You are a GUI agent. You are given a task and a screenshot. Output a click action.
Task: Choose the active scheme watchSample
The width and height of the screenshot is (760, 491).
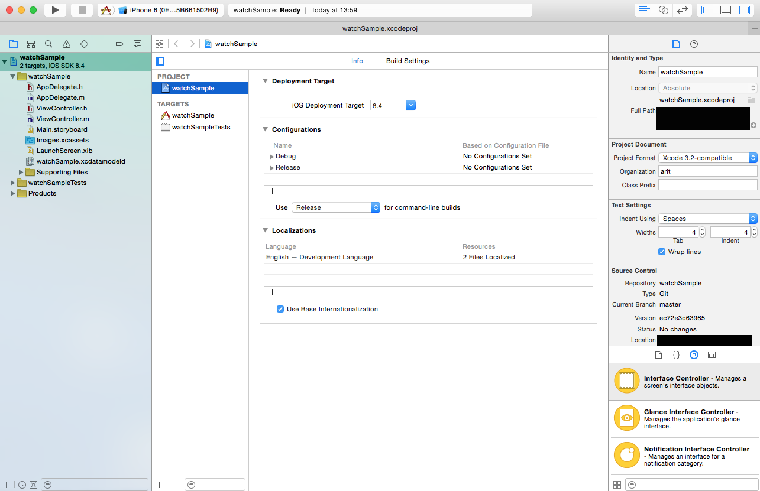point(105,10)
